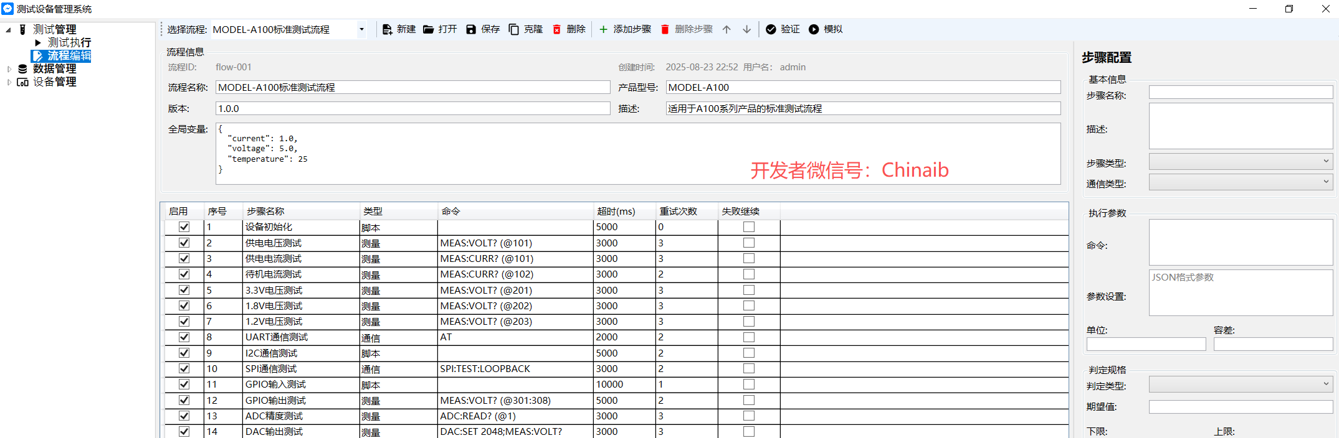Click the ADC:READ? (@1) command cell

tap(515, 416)
